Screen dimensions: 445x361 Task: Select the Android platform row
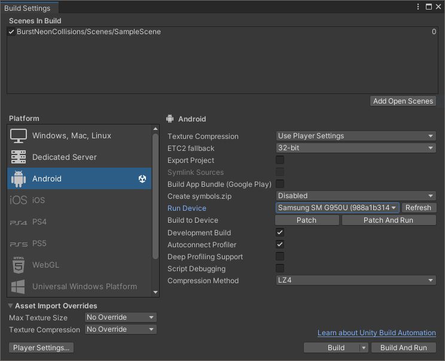(80, 178)
